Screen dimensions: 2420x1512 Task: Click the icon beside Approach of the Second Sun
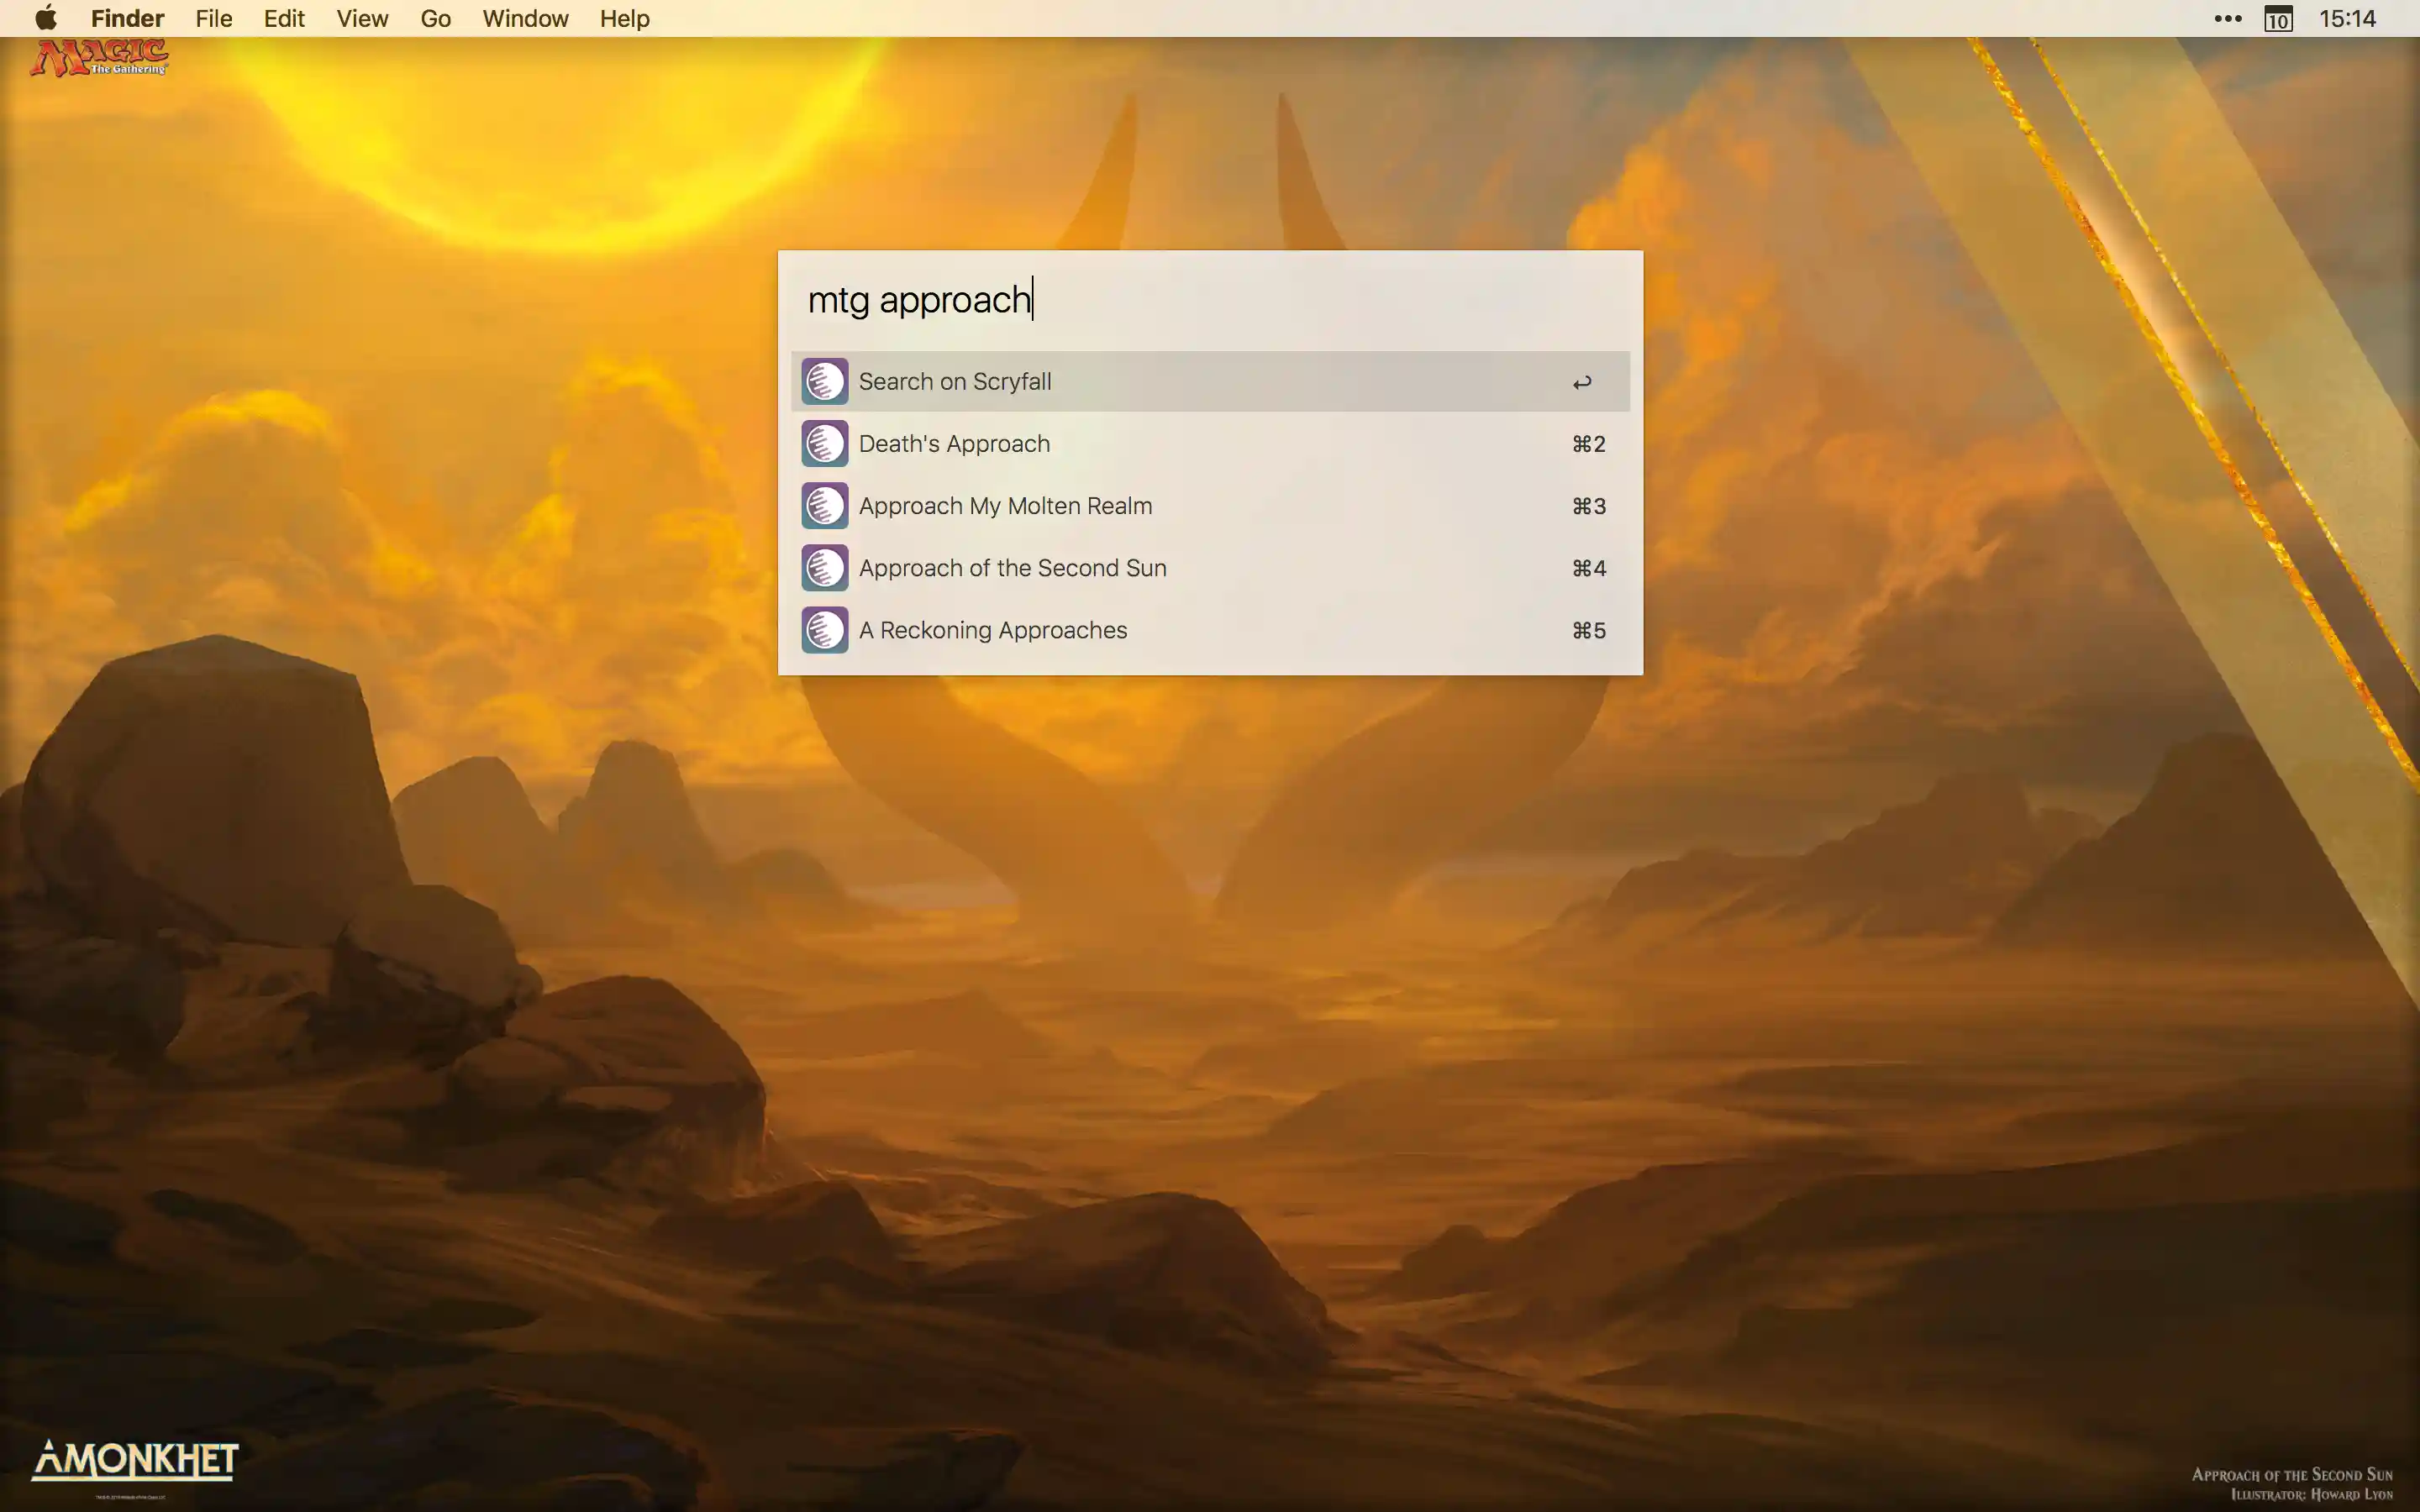824,568
